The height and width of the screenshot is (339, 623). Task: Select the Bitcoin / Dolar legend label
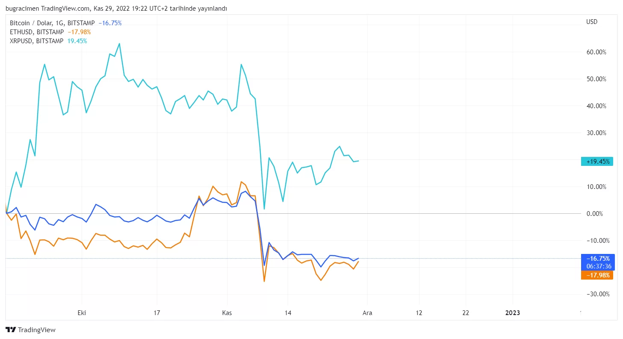click(30, 23)
